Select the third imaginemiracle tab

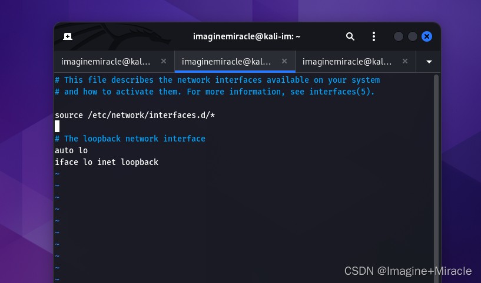(347, 61)
